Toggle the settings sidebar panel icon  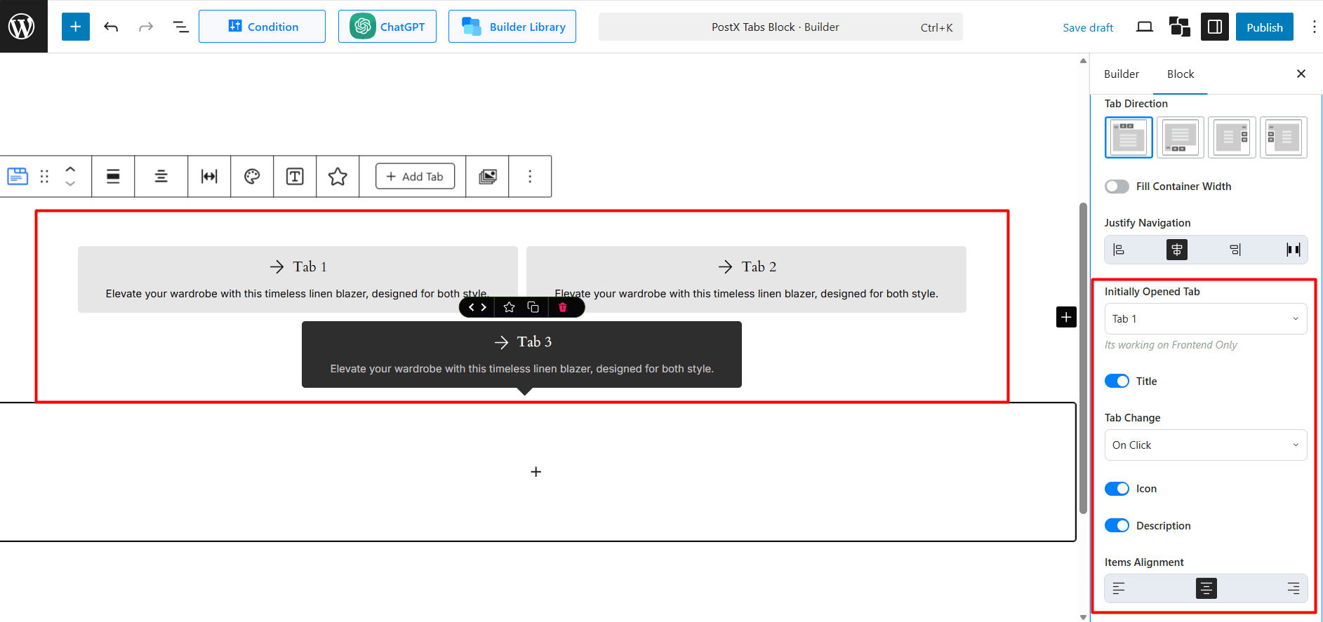(x=1215, y=27)
